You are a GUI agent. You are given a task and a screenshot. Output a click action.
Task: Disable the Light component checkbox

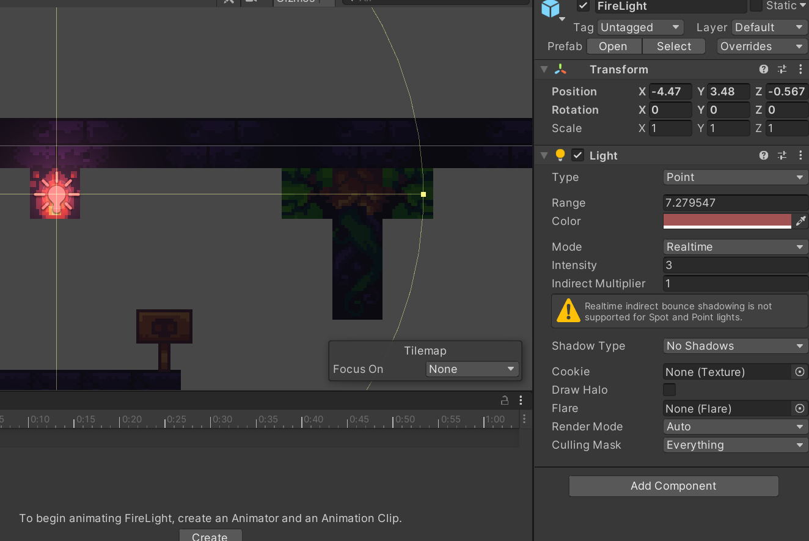577,155
